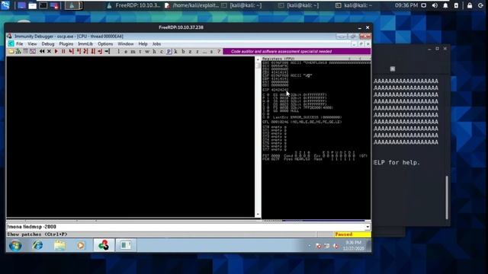Click the Windows Start orb button
The image size is (488, 274).
point(15,245)
